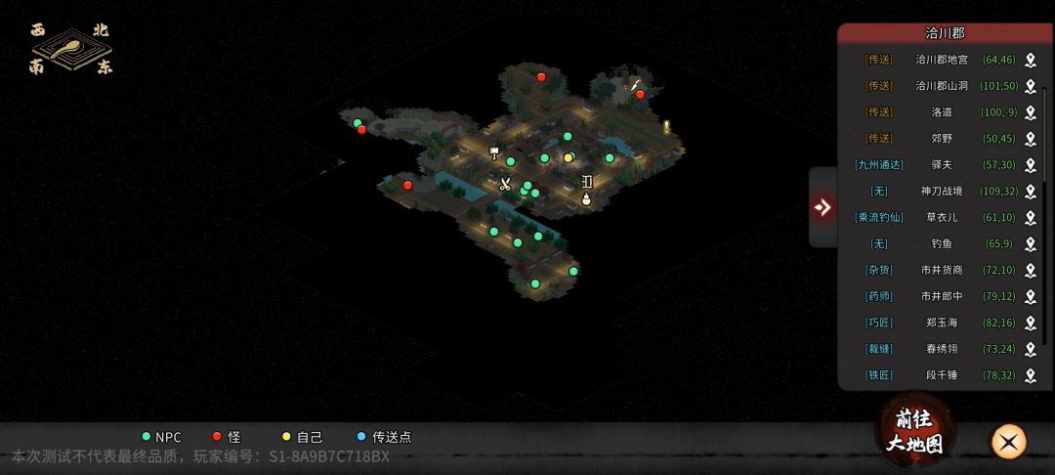
Task: Tap the location pin for 洽川郡地宫
Action: (1031, 61)
